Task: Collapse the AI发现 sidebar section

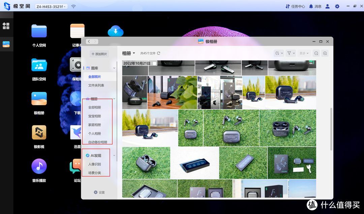Action: click(114, 156)
